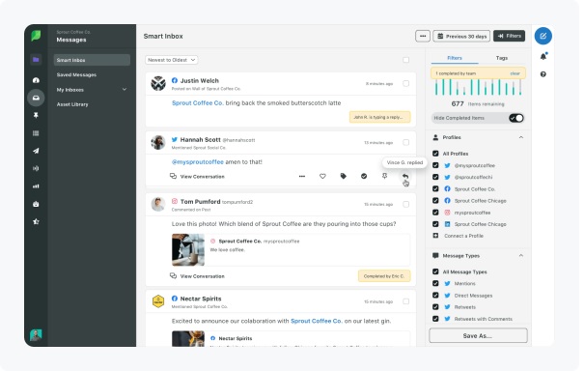Tag the Hannah Scott message
Screen dimensions: 585x371
(x=344, y=176)
